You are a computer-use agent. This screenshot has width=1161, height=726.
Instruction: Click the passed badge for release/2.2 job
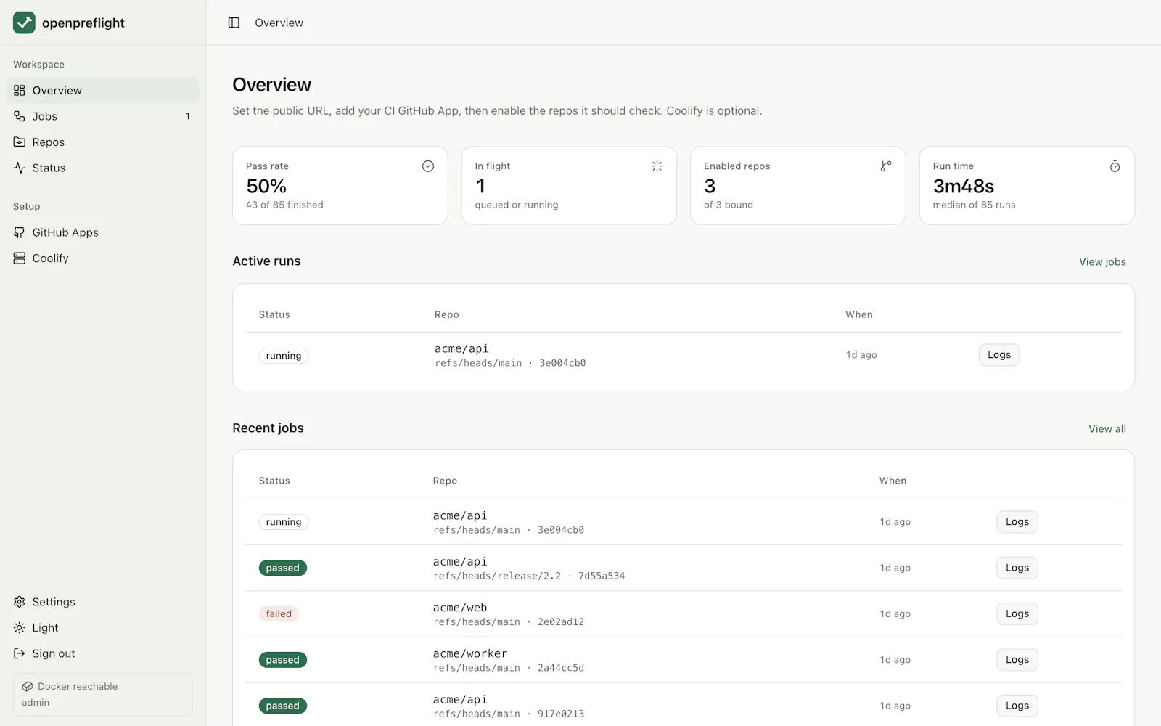(x=283, y=568)
